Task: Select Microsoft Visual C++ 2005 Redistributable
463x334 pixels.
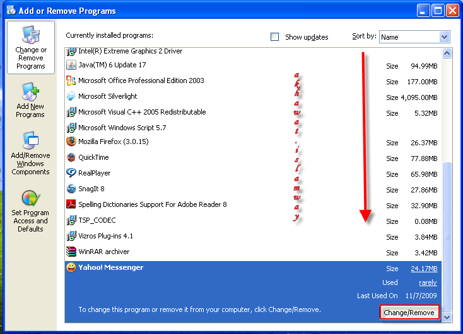Action: tap(253, 112)
